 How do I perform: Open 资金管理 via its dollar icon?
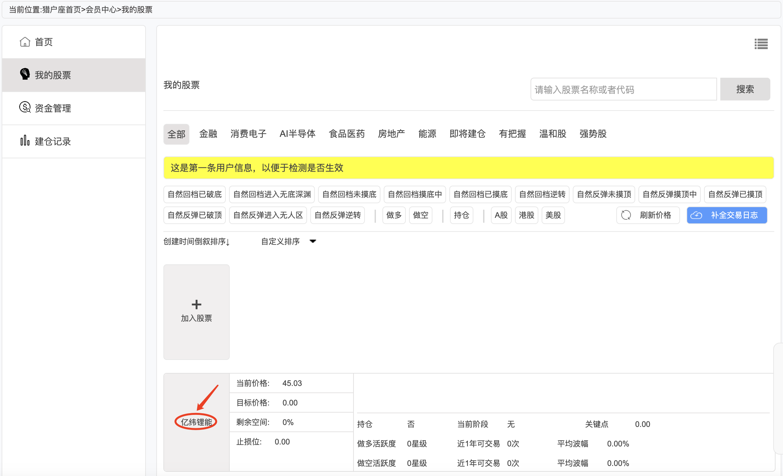pyautogui.click(x=25, y=107)
